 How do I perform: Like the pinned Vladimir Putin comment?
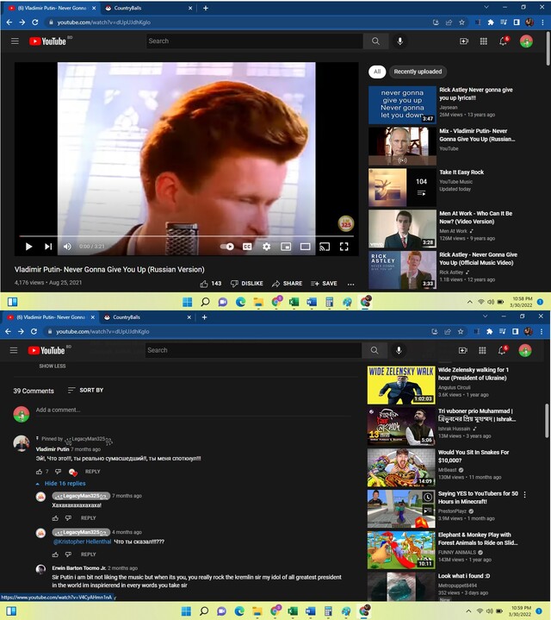[x=39, y=472]
